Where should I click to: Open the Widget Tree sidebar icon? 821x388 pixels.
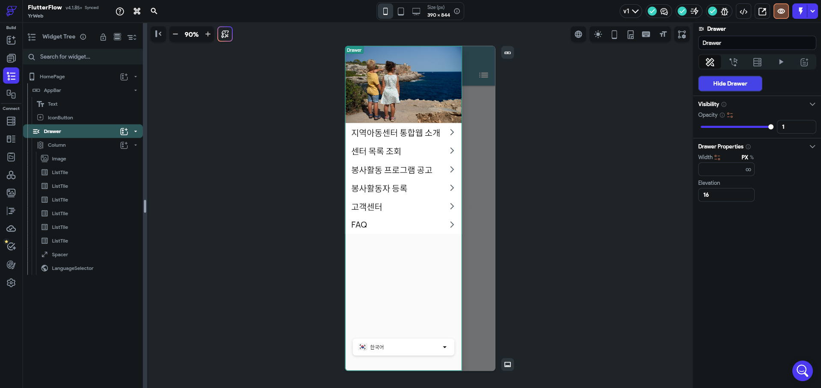pyautogui.click(x=11, y=76)
